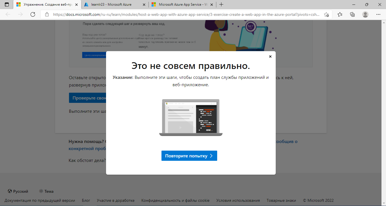Click the 'Повторите попытку' button

189,156
